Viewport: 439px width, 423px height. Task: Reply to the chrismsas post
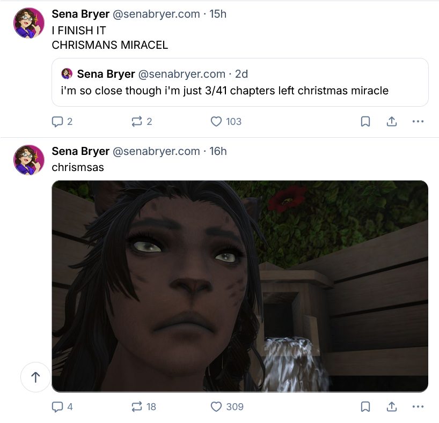(62, 406)
